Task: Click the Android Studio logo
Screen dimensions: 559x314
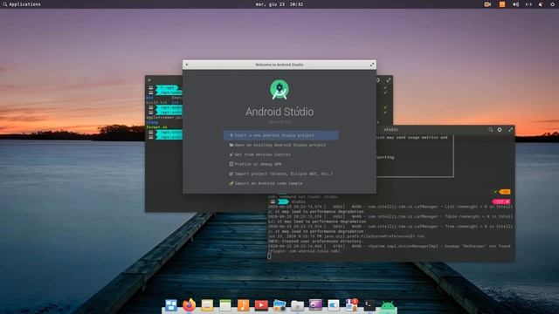Action: click(x=279, y=90)
